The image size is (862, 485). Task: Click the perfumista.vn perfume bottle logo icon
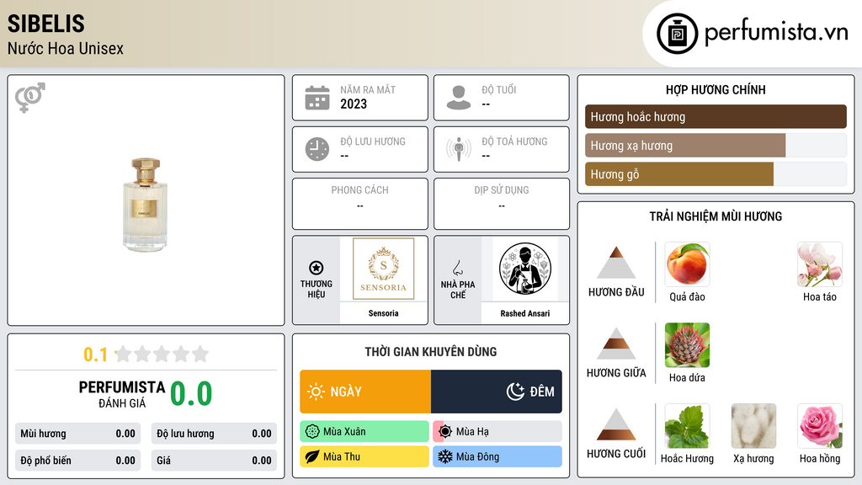677,34
